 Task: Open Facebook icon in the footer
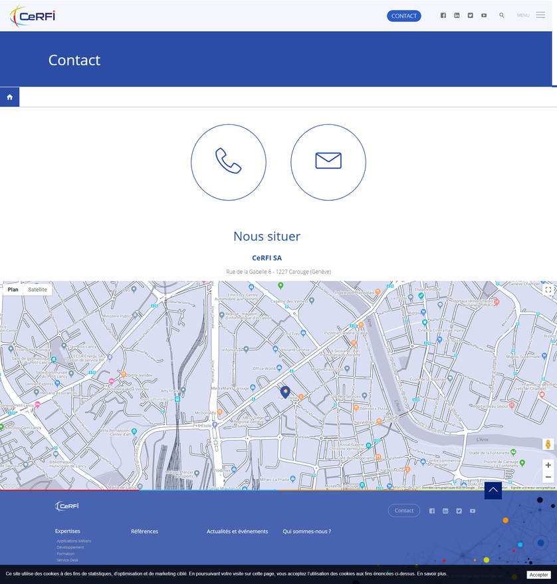click(x=432, y=511)
